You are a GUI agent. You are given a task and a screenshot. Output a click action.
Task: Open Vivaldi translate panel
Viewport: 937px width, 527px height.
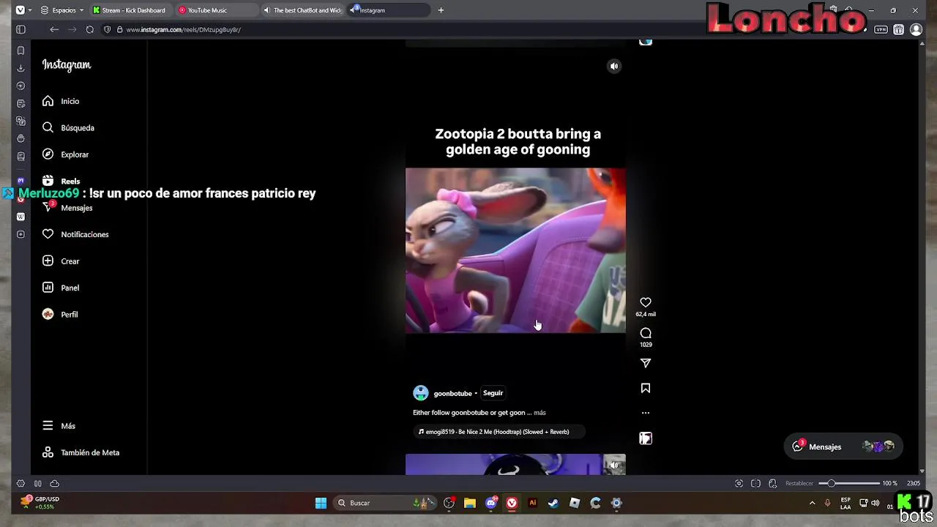(x=20, y=121)
